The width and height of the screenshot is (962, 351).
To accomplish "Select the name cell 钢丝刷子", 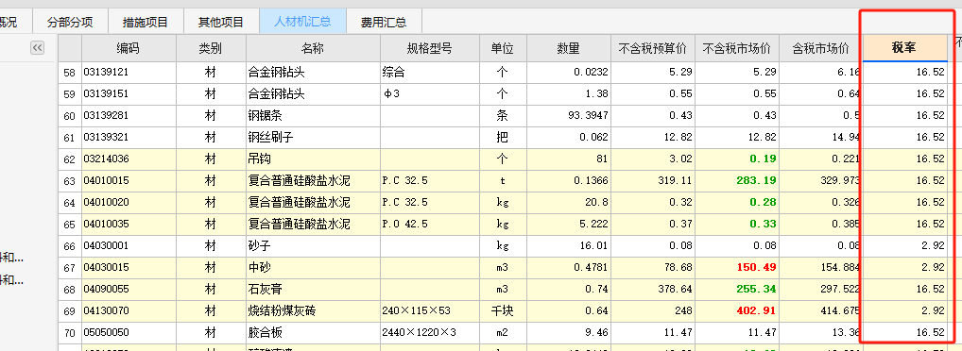I will coord(313,137).
